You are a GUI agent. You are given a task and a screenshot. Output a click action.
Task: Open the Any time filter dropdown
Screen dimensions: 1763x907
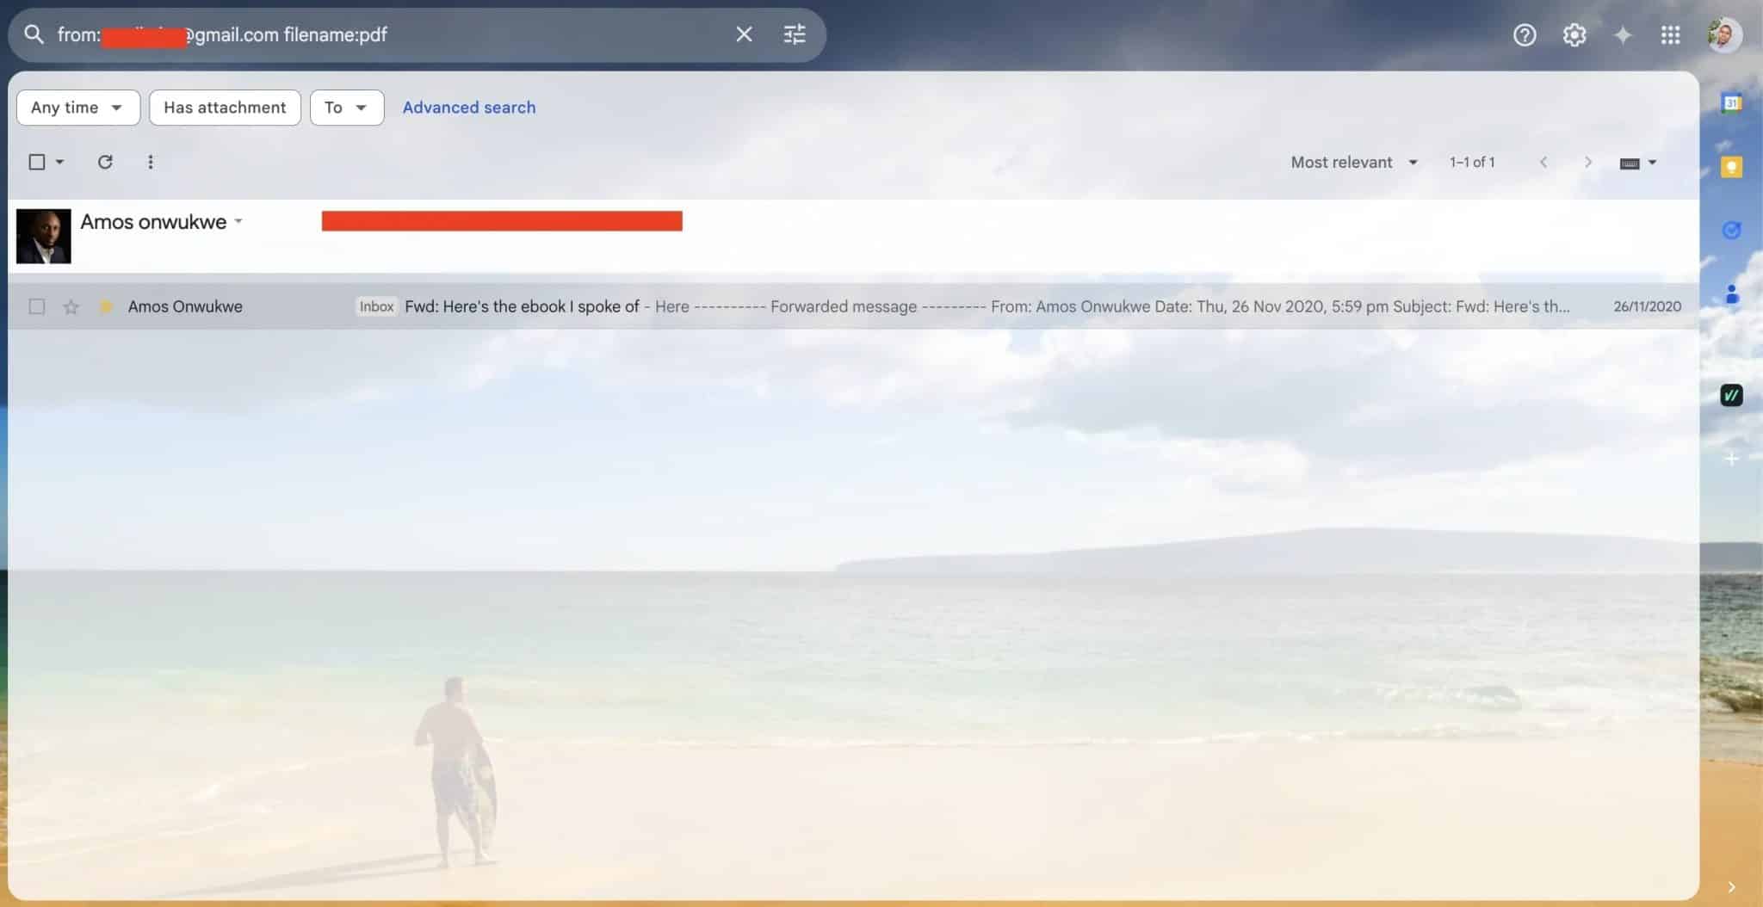(x=77, y=107)
